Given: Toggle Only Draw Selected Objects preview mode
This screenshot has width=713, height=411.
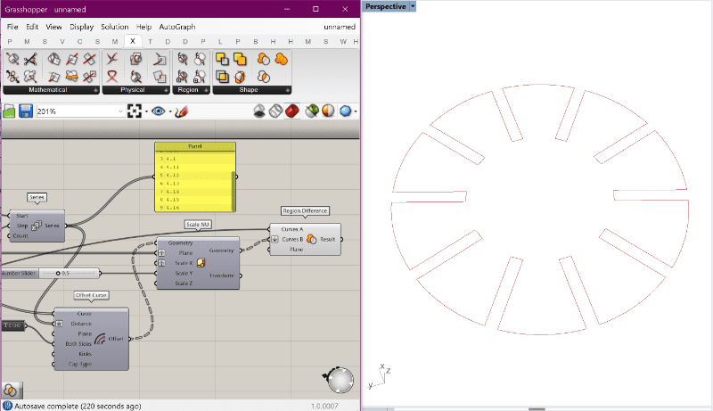Looking at the screenshot, I should click(x=311, y=111).
